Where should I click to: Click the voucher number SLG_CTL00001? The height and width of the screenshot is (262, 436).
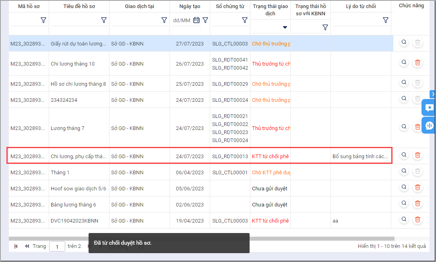point(230,173)
